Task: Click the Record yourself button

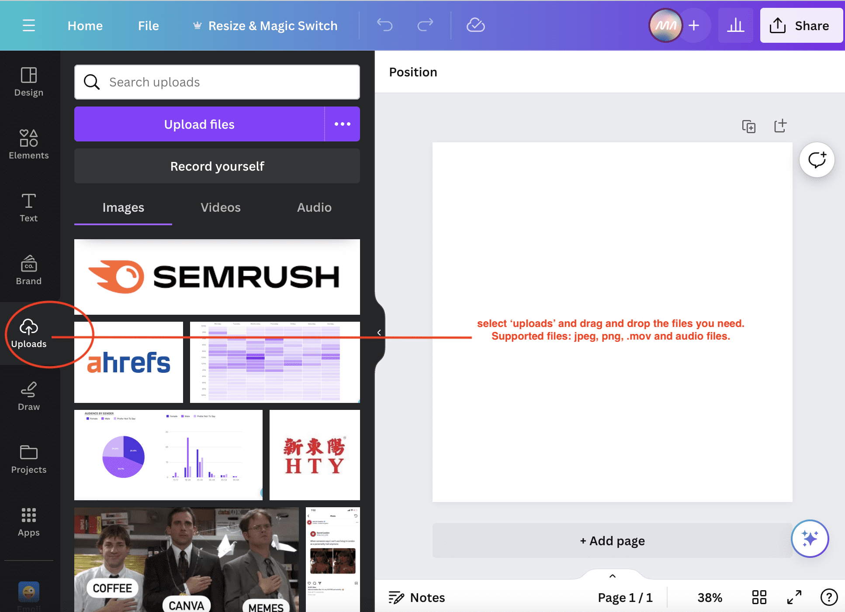Action: [x=217, y=166]
